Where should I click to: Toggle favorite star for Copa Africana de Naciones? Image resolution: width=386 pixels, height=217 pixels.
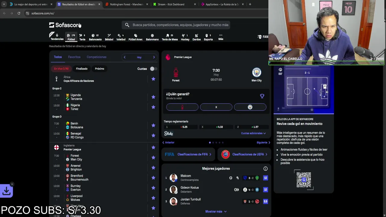(x=153, y=79)
